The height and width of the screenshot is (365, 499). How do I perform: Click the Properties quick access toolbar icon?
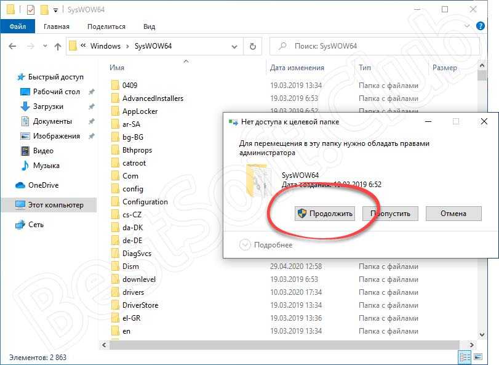(x=31, y=10)
